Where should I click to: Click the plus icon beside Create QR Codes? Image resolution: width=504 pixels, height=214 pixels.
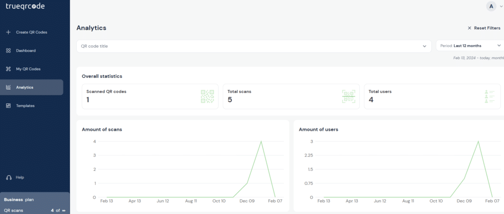(8, 32)
